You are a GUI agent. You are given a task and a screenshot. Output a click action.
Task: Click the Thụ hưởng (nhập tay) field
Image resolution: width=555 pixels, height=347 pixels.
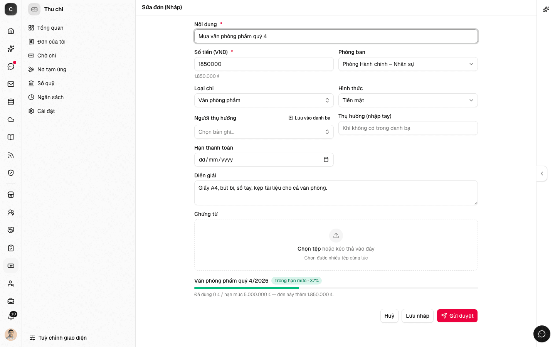coord(408,128)
